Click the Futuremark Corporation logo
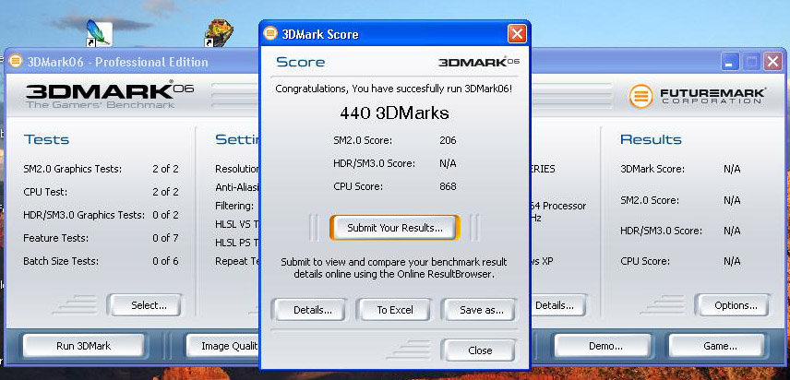The width and height of the screenshot is (790, 380). (698, 96)
